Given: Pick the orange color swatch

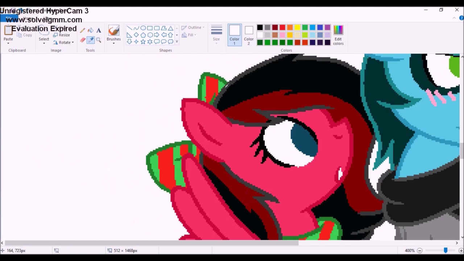Looking at the screenshot, I should 290,28.
